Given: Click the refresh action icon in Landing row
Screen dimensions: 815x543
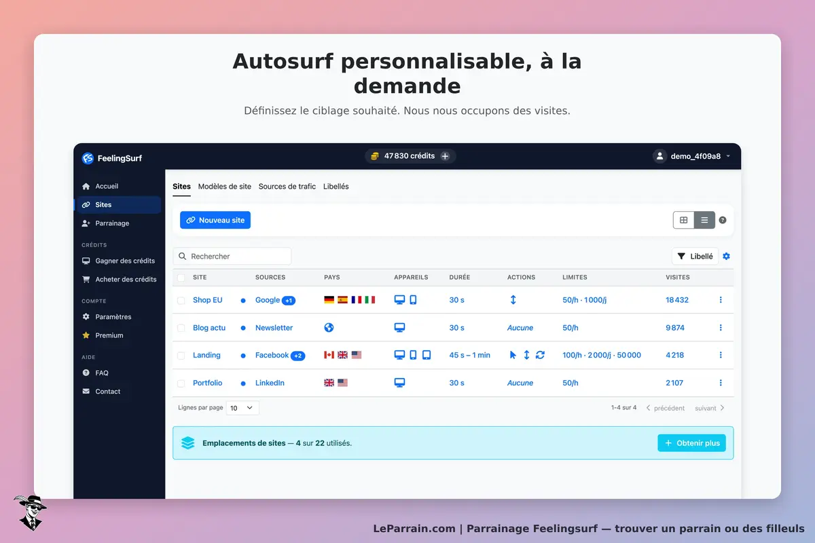Looking at the screenshot, I should [x=540, y=355].
